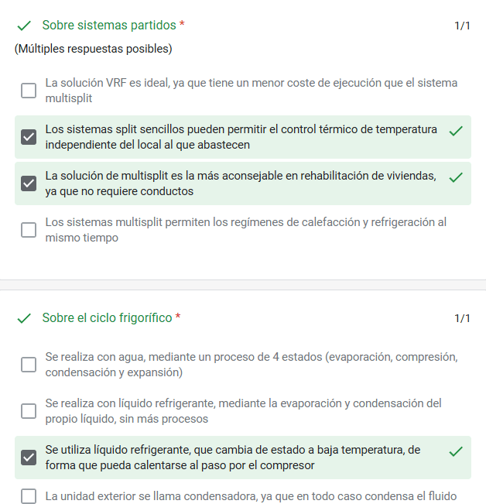Toggle the VRF es ideal checkbox
This screenshot has width=486, height=504.
29,91
